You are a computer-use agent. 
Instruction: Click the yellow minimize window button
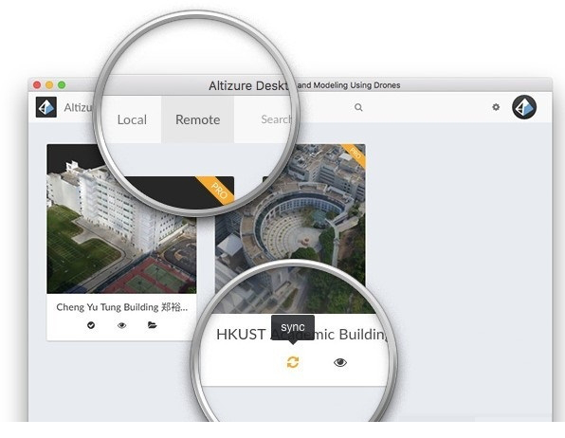[49, 85]
